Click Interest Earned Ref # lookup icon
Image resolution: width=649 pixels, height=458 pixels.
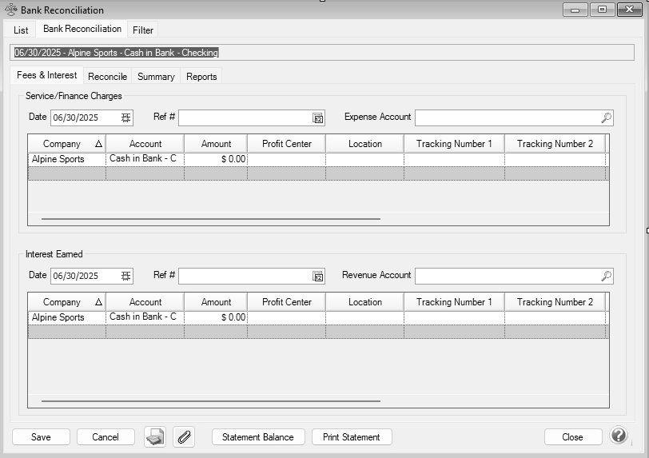[x=318, y=276]
